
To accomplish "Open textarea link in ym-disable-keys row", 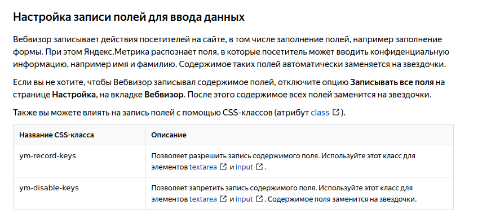I will pos(203,199).
